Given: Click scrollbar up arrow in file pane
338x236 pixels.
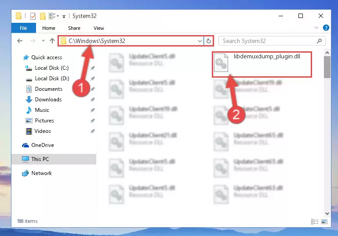Looking at the screenshot, I should coord(327,53).
